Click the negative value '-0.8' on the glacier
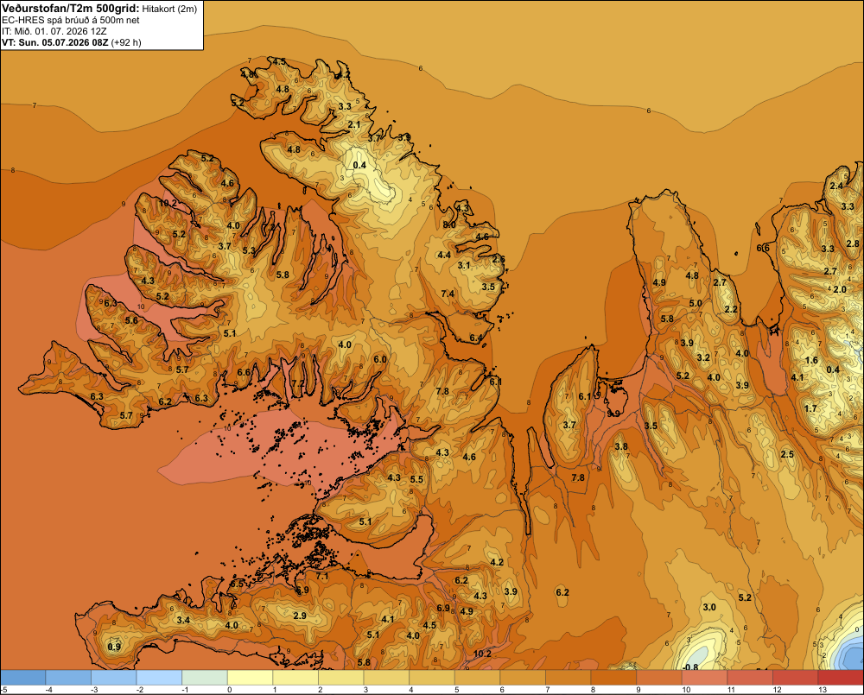This screenshot has height=695, width=864. [x=690, y=667]
